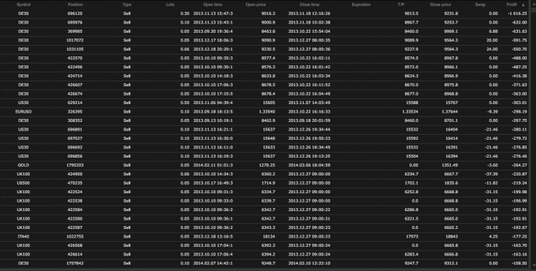
Task: Click swap value -37.39
Action: point(492,174)
